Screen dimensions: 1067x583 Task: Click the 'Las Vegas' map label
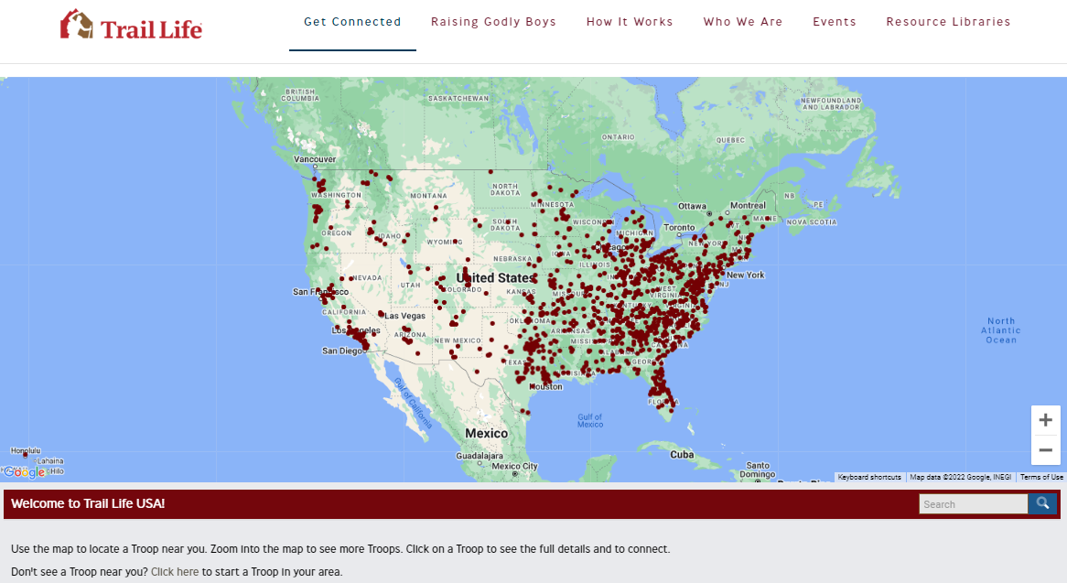[x=404, y=316]
